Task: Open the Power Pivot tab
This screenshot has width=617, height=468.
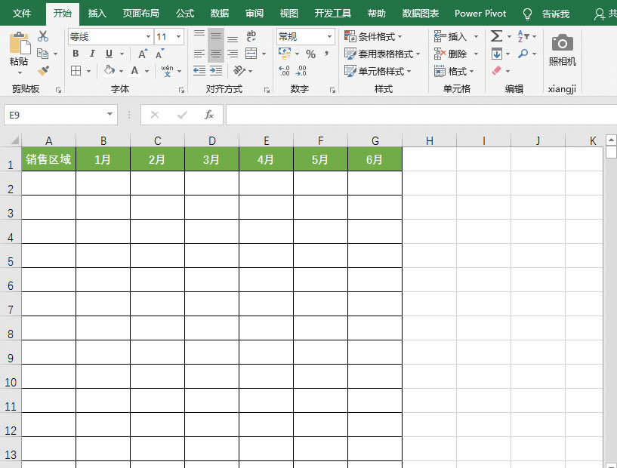Action: [x=480, y=13]
